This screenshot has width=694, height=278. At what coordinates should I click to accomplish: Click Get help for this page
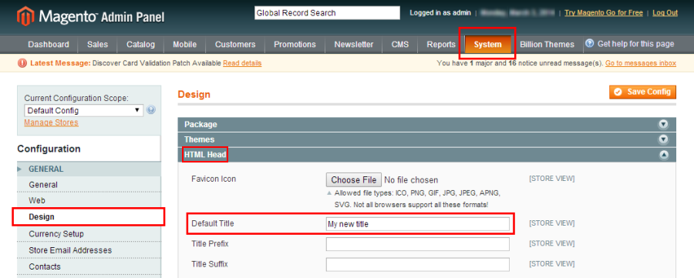635,44
